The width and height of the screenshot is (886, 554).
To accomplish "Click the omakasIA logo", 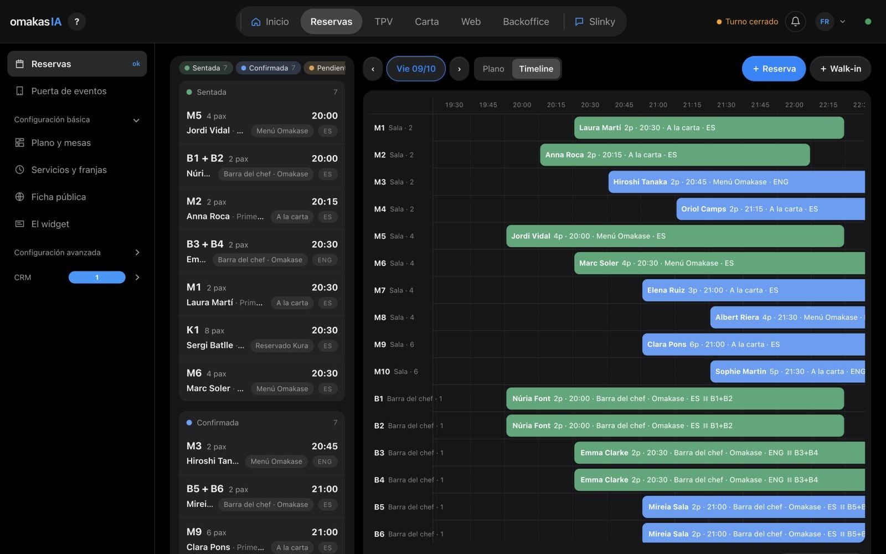I will click(35, 22).
